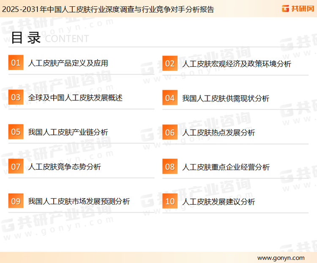The height and width of the screenshot is (263, 317).
Task: Click the 目录 CONTENT heading
Action: pos(49,38)
